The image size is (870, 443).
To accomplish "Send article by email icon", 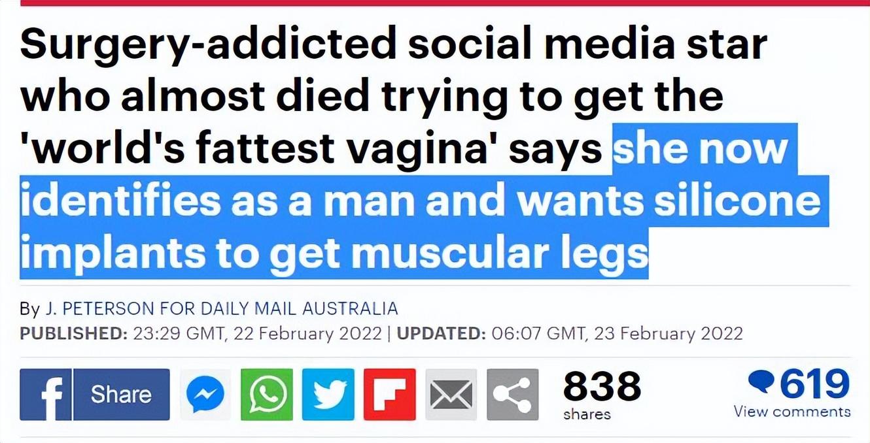I will (451, 394).
